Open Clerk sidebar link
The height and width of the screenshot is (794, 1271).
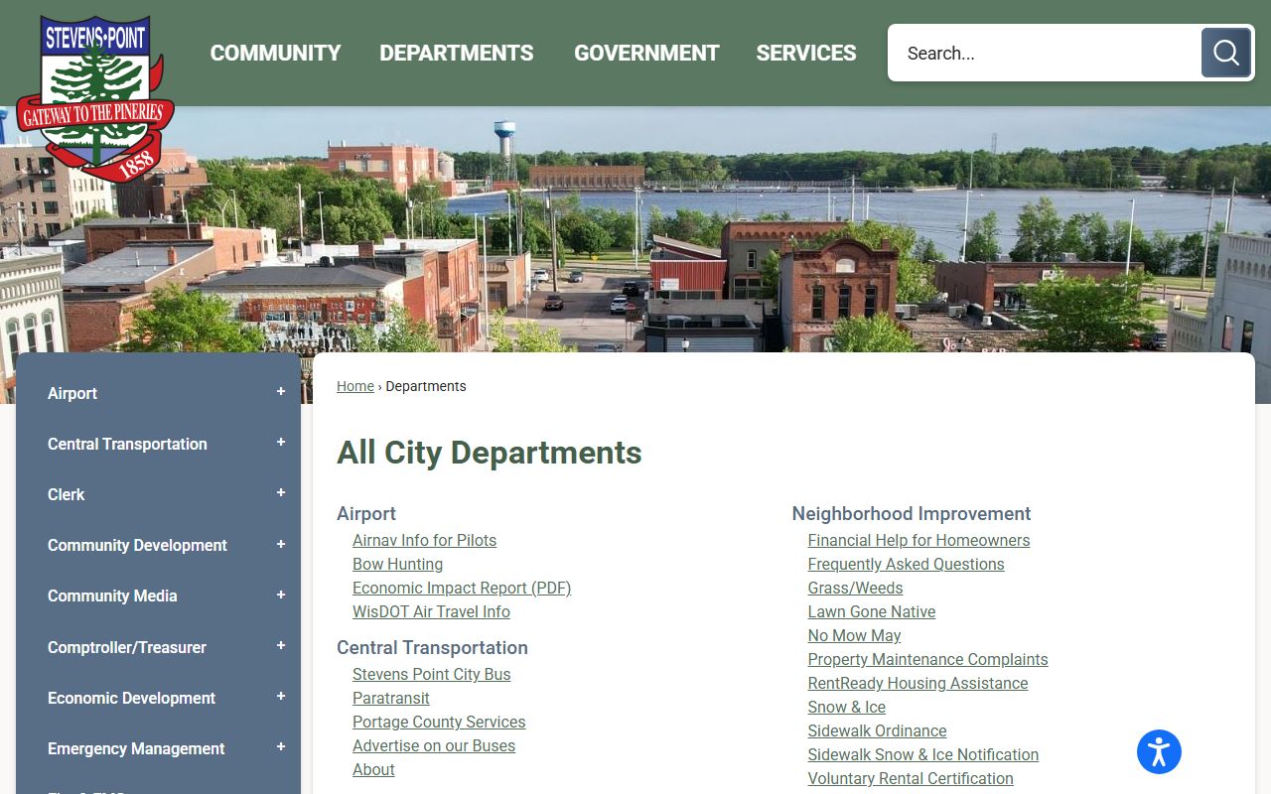click(67, 494)
